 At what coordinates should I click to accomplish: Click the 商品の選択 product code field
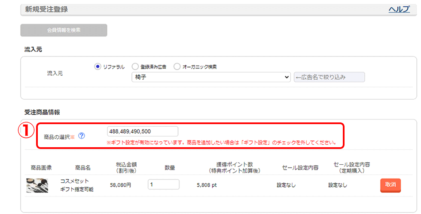pyautogui.click(x=143, y=131)
